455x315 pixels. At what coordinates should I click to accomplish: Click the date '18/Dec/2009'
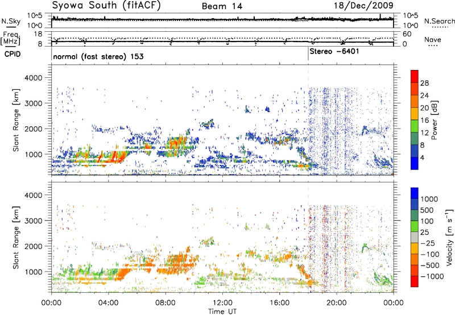[x=363, y=6]
